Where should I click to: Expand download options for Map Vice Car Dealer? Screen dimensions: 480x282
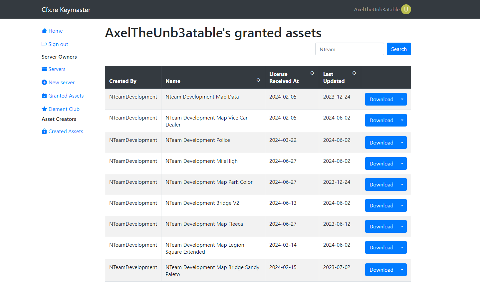(x=402, y=120)
